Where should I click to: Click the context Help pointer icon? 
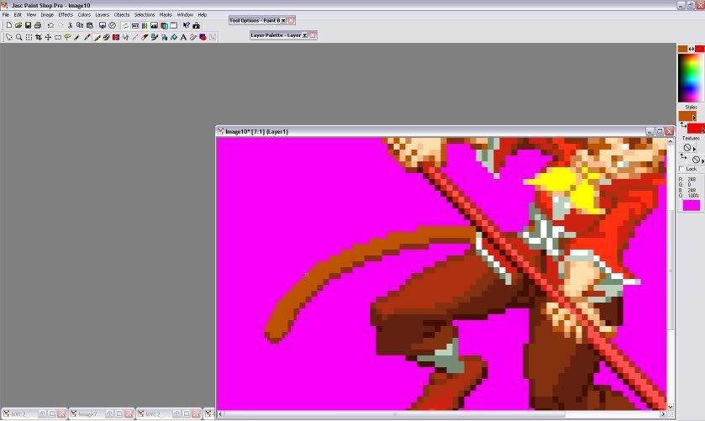coord(187,25)
